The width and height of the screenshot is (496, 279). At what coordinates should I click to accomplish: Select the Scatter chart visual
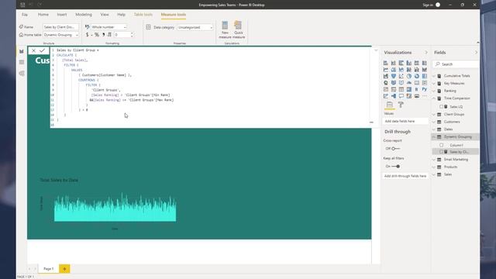tap(401, 76)
